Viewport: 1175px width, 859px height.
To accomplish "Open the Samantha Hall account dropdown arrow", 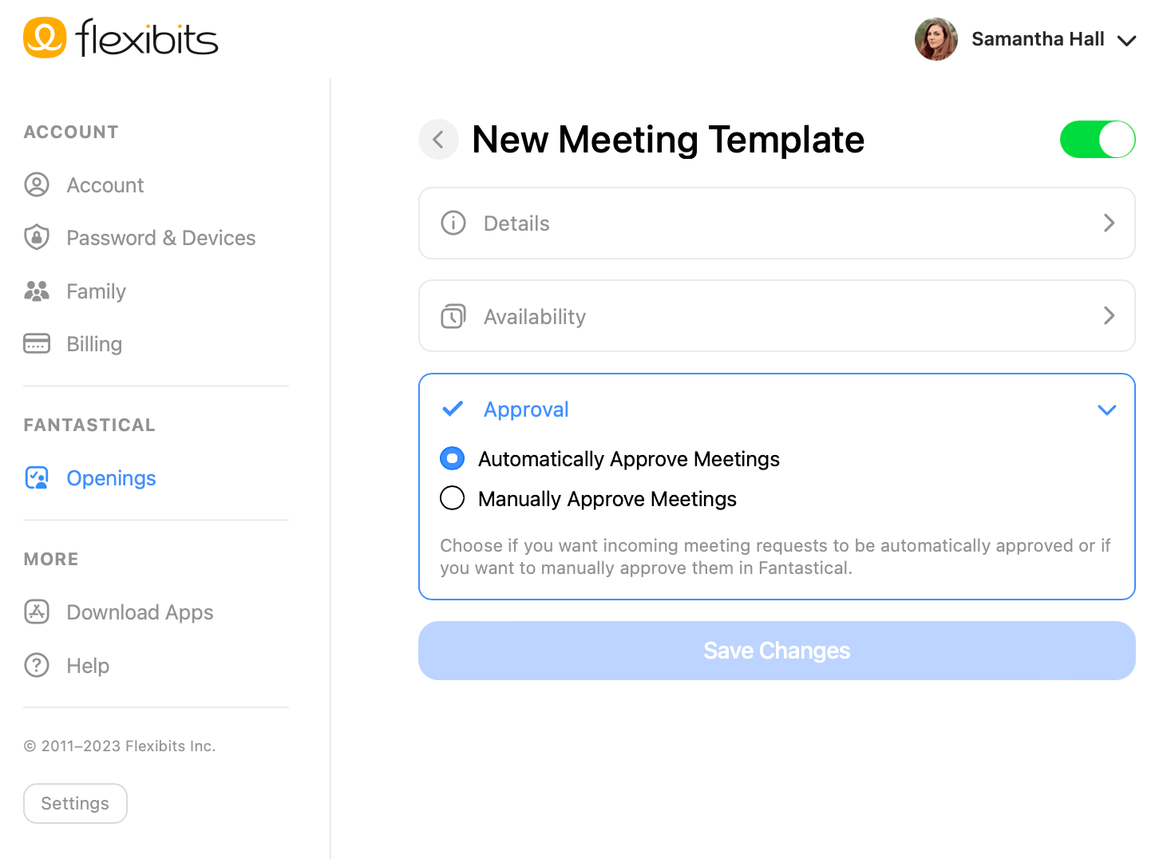I will tap(1126, 41).
